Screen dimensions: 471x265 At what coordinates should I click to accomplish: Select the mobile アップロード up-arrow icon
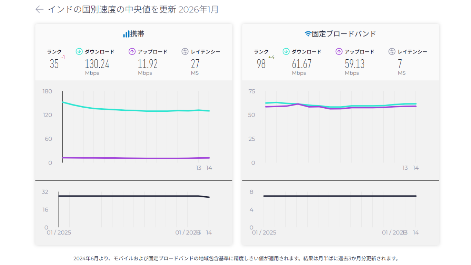click(132, 51)
